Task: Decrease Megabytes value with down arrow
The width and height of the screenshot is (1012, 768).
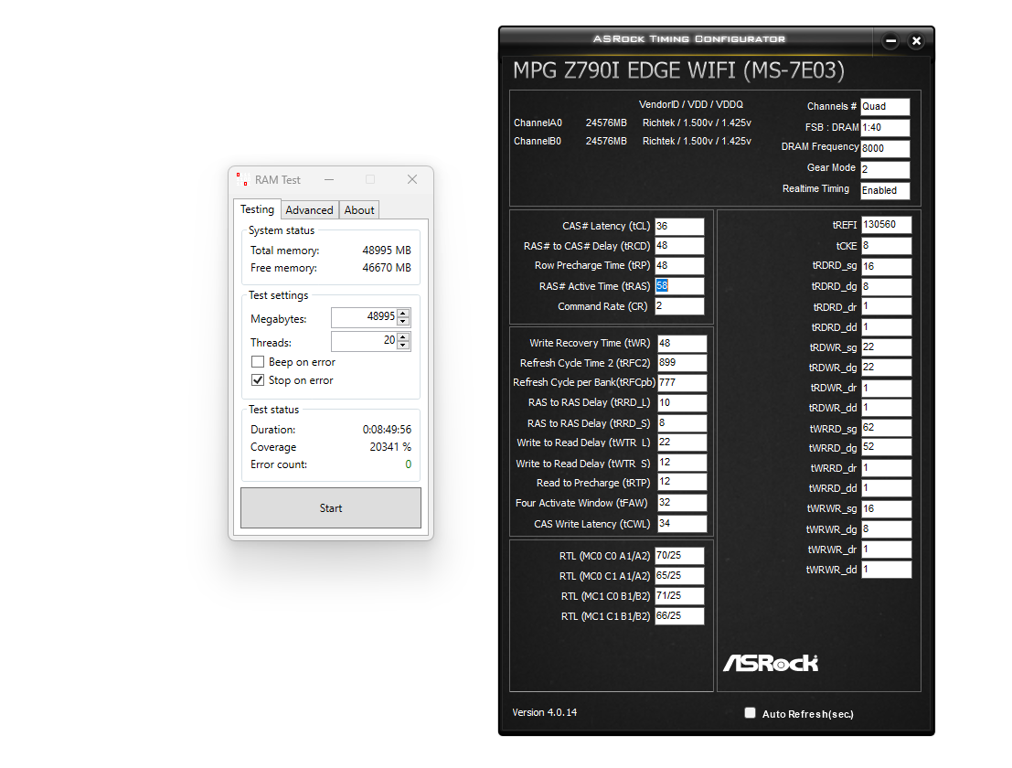Action: click(x=403, y=321)
